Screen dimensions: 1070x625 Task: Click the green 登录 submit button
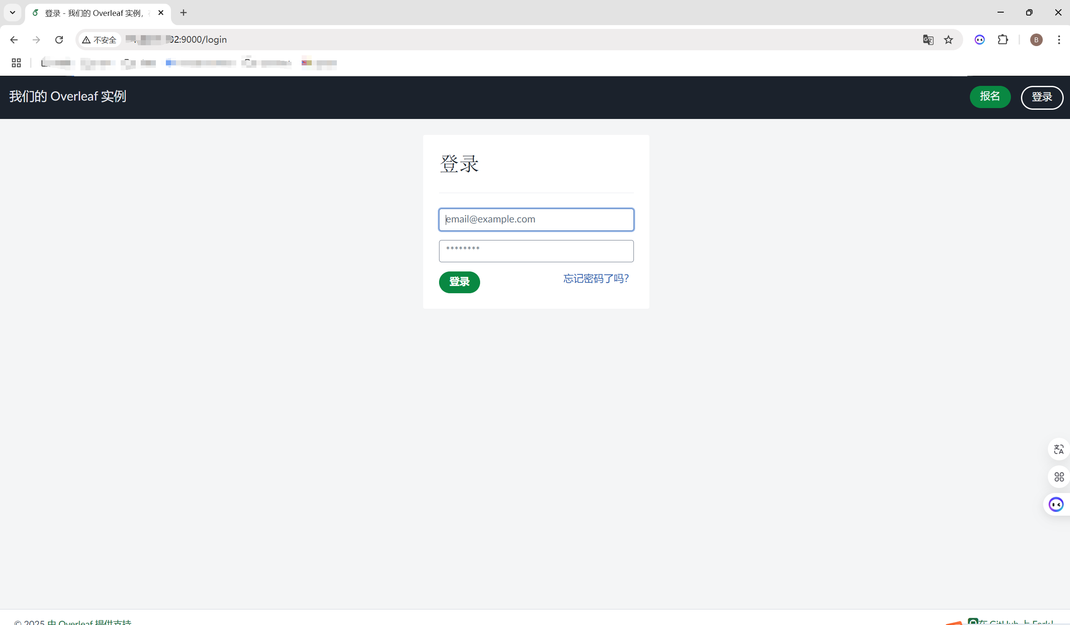coord(460,282)
